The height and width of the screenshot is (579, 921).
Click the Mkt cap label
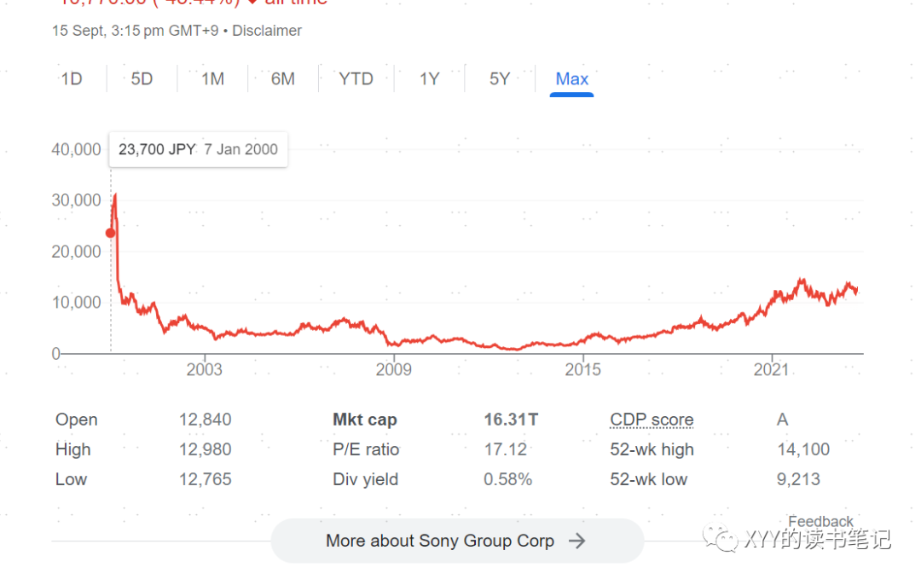click(365, 420)
